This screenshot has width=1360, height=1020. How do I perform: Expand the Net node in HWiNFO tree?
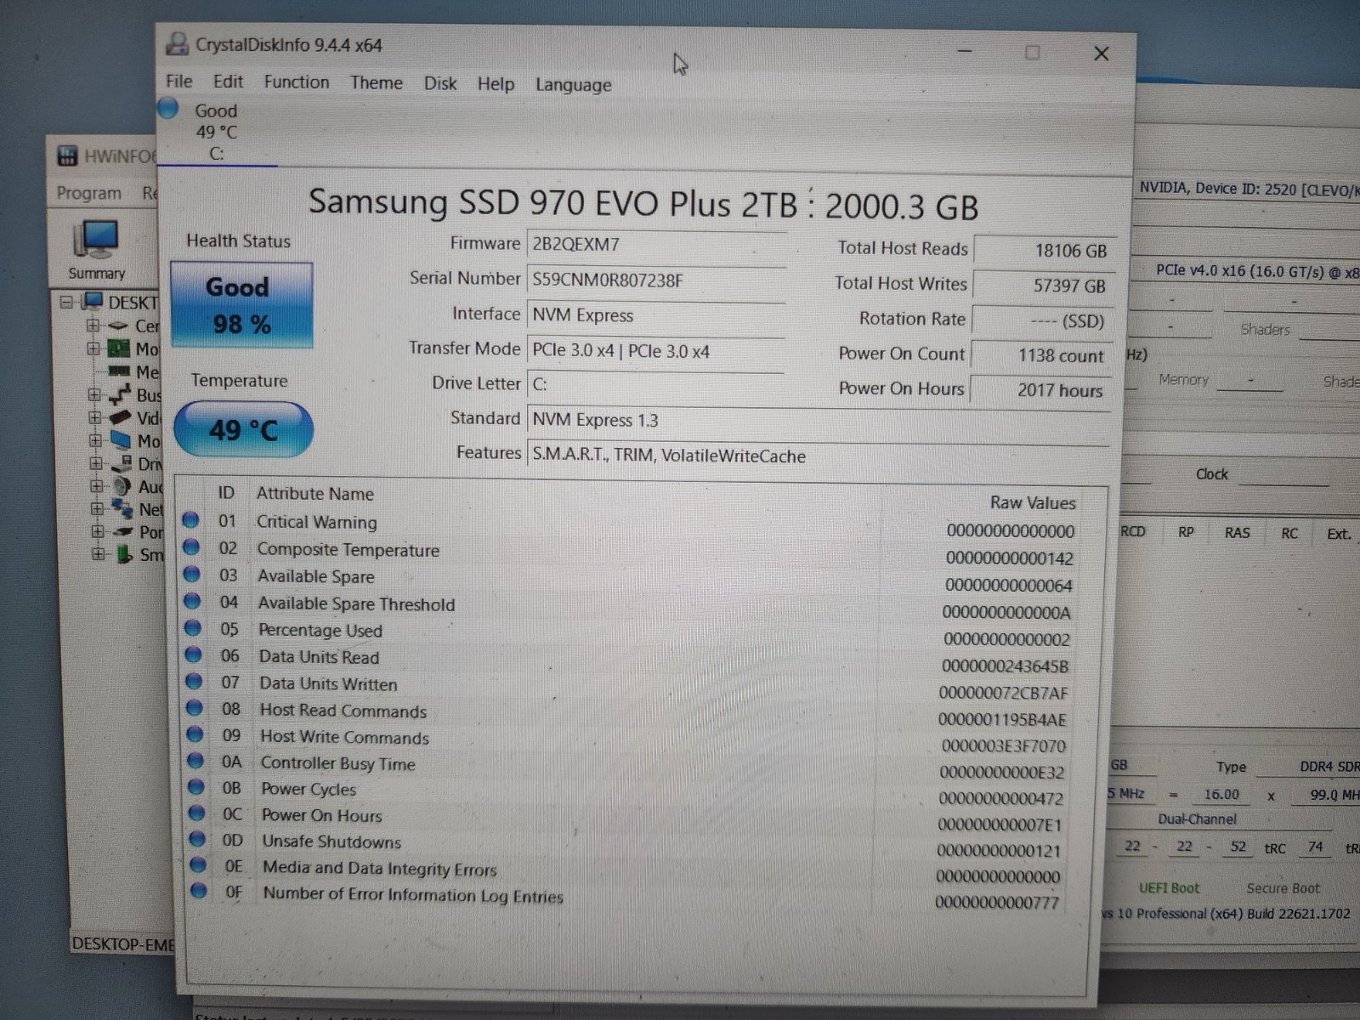tap(97, 509)
